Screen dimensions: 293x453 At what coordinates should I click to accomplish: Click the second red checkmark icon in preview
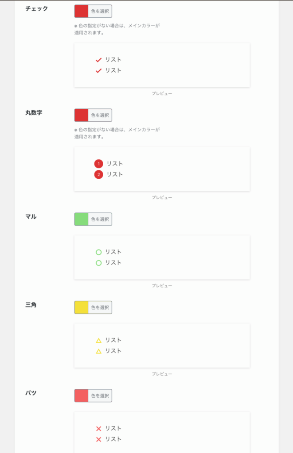point(99,70)
